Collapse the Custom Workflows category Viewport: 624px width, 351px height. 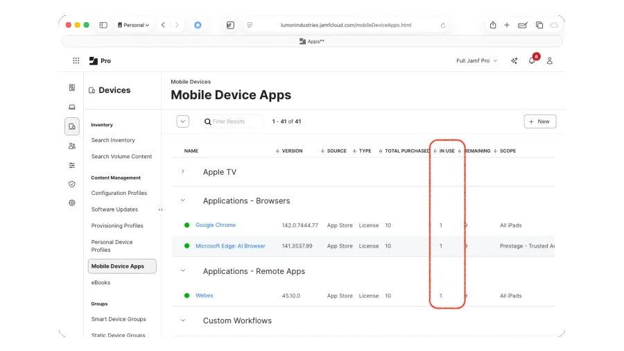tap(182, 320)
